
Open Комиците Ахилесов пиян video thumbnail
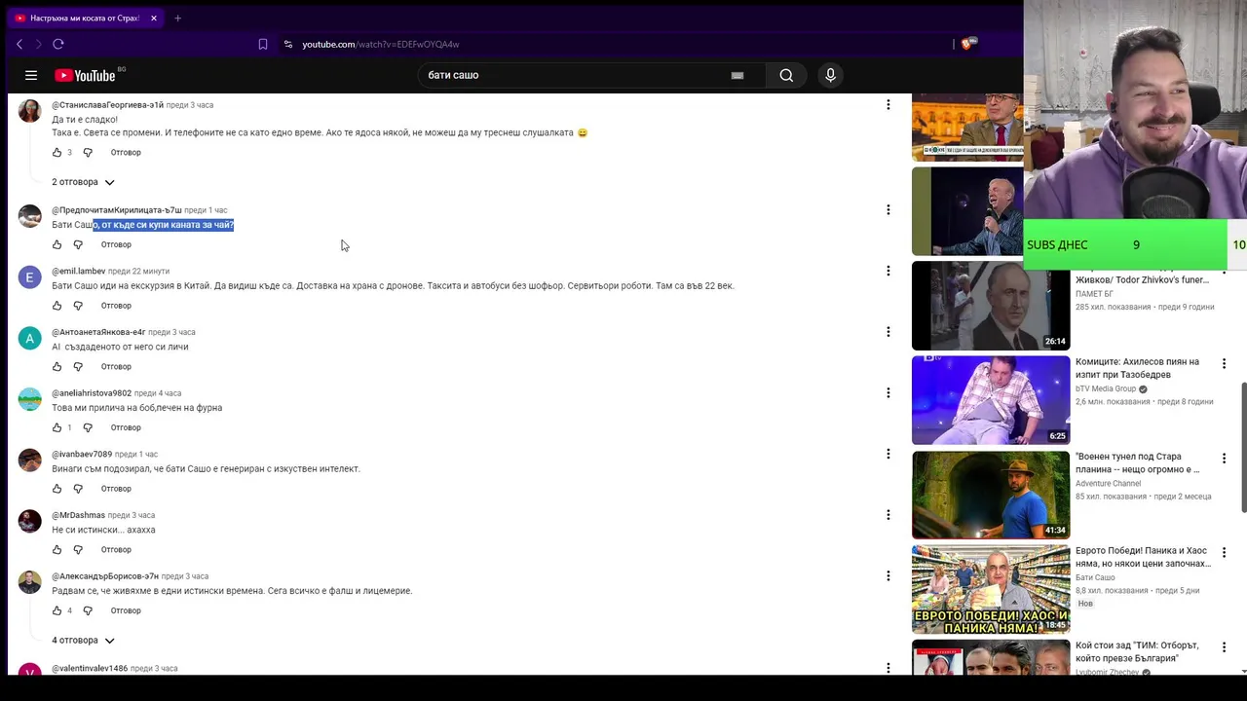[991, 400]
